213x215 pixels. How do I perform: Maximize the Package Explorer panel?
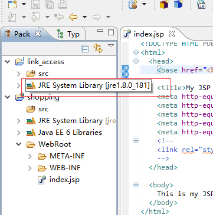point(111,32)
